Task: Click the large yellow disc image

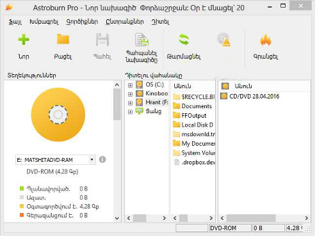Action: 58,114
